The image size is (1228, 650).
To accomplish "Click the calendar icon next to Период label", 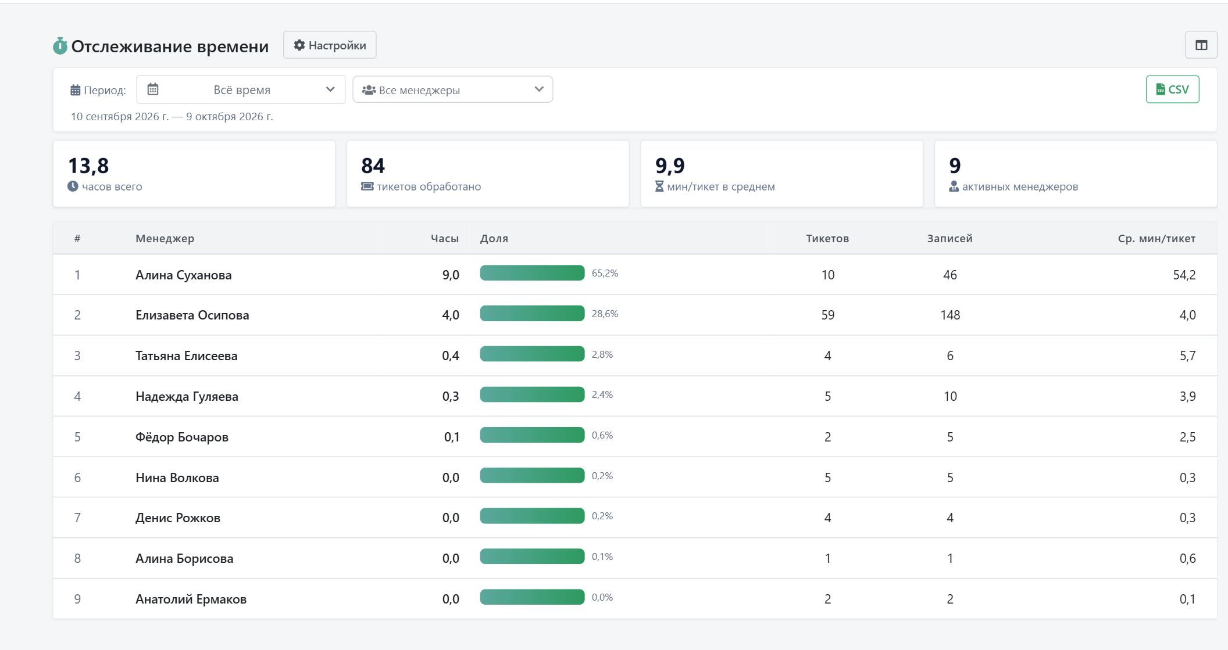I will 76,90.
